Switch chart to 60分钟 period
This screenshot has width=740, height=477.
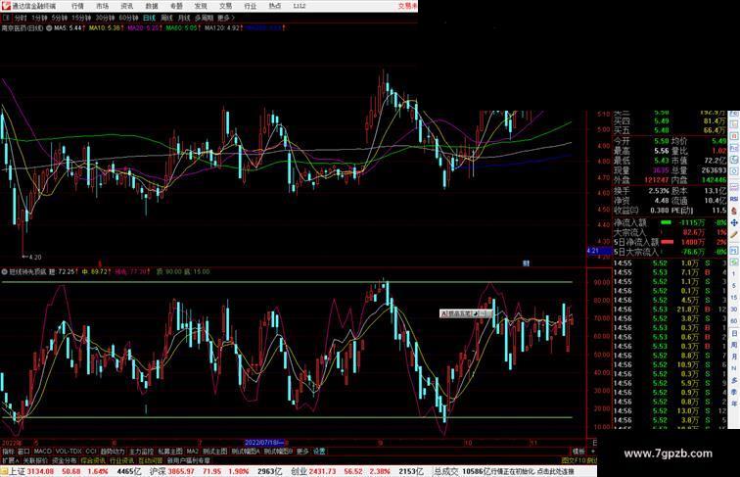pyautogui.click(x=128, y=18)
